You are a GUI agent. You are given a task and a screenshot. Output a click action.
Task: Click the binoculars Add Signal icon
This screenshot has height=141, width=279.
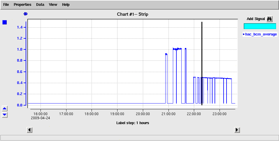tap(269, 19)
